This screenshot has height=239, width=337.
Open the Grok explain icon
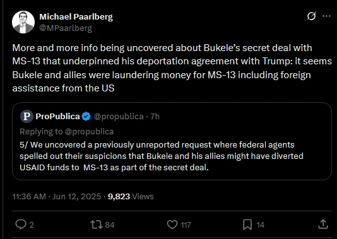click(311, 16)
